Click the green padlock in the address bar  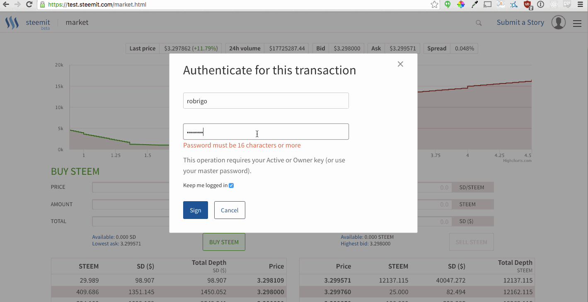pyautogui.click(x=43, y=5)
